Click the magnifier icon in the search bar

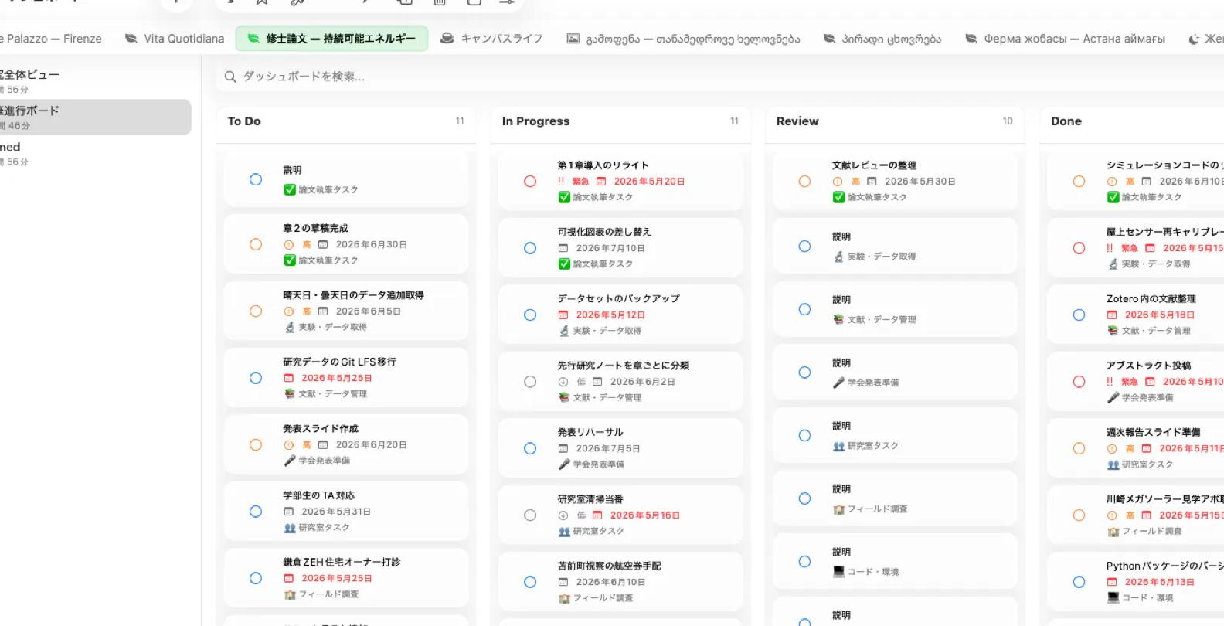[230, 77]
